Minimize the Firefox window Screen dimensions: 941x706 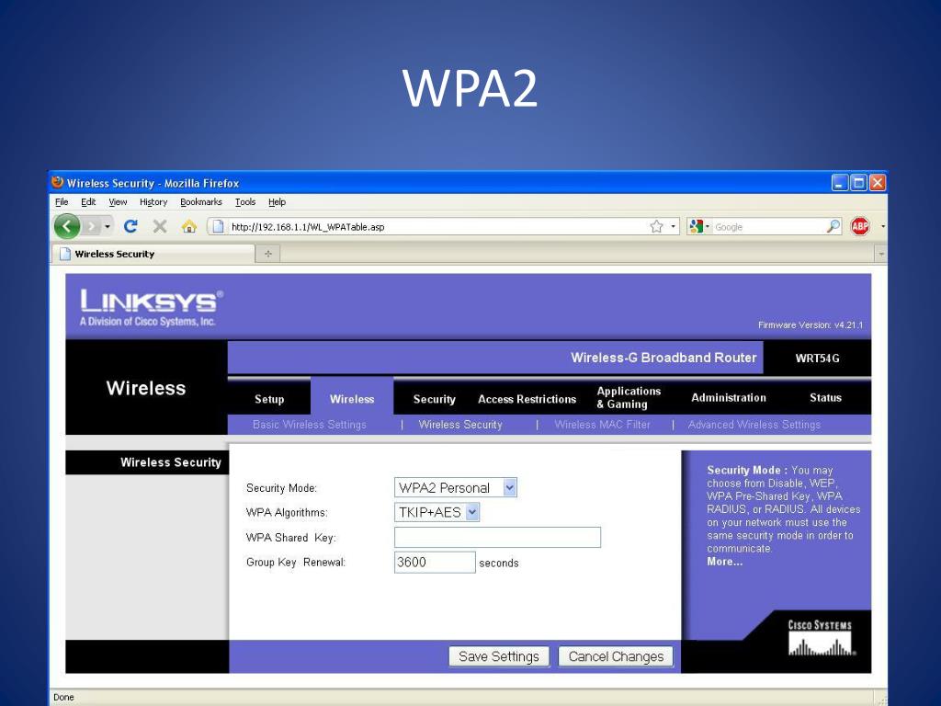click(840, 183)
